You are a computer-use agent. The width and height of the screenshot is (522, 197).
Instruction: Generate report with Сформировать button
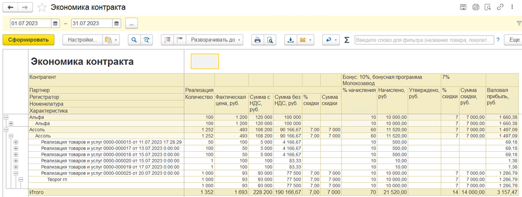pyautogui.click(x=28, y=39)
